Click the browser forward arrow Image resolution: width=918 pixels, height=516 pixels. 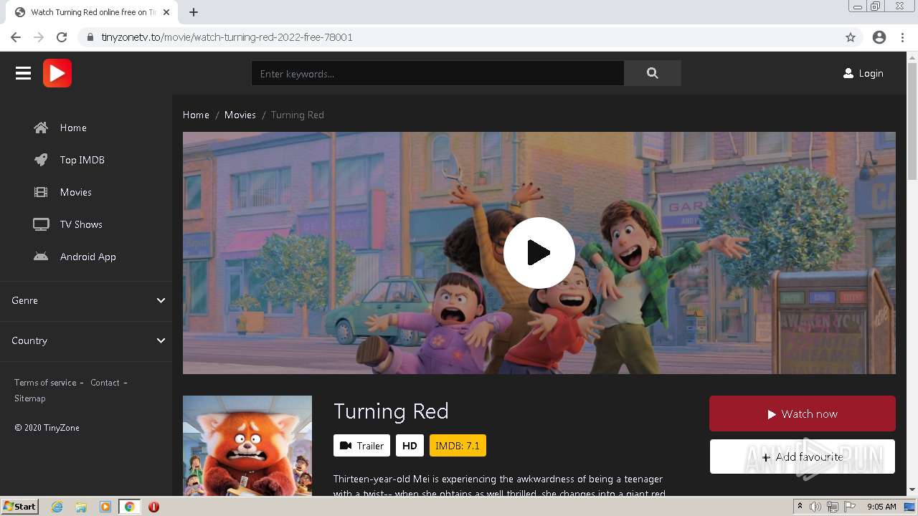coord(39,37)
